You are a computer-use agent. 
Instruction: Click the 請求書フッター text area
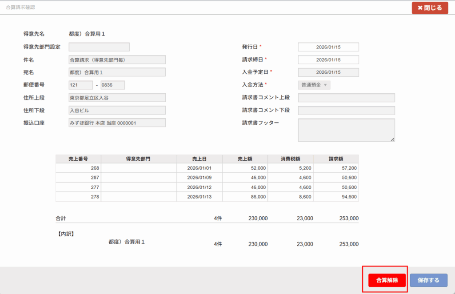pos(346,130)
